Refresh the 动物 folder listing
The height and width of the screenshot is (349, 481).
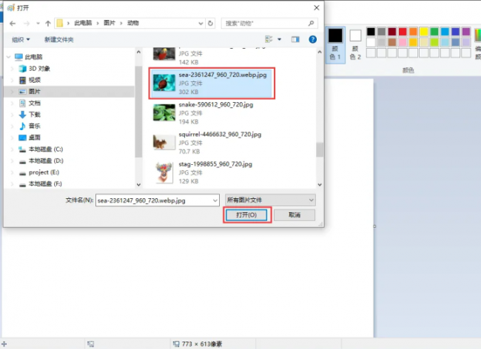(x=210, y=23)
